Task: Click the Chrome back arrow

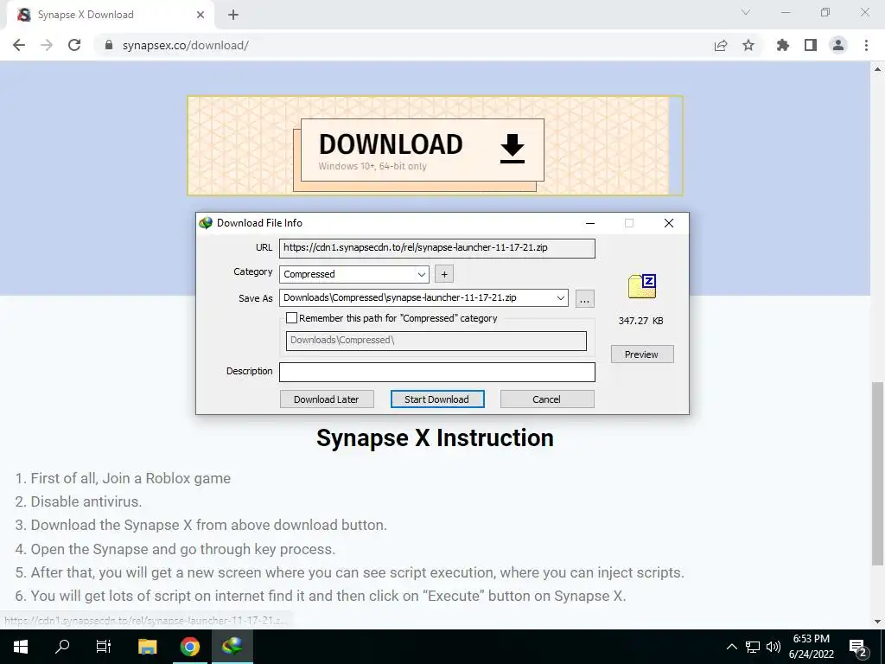Action: click(19, 45)
